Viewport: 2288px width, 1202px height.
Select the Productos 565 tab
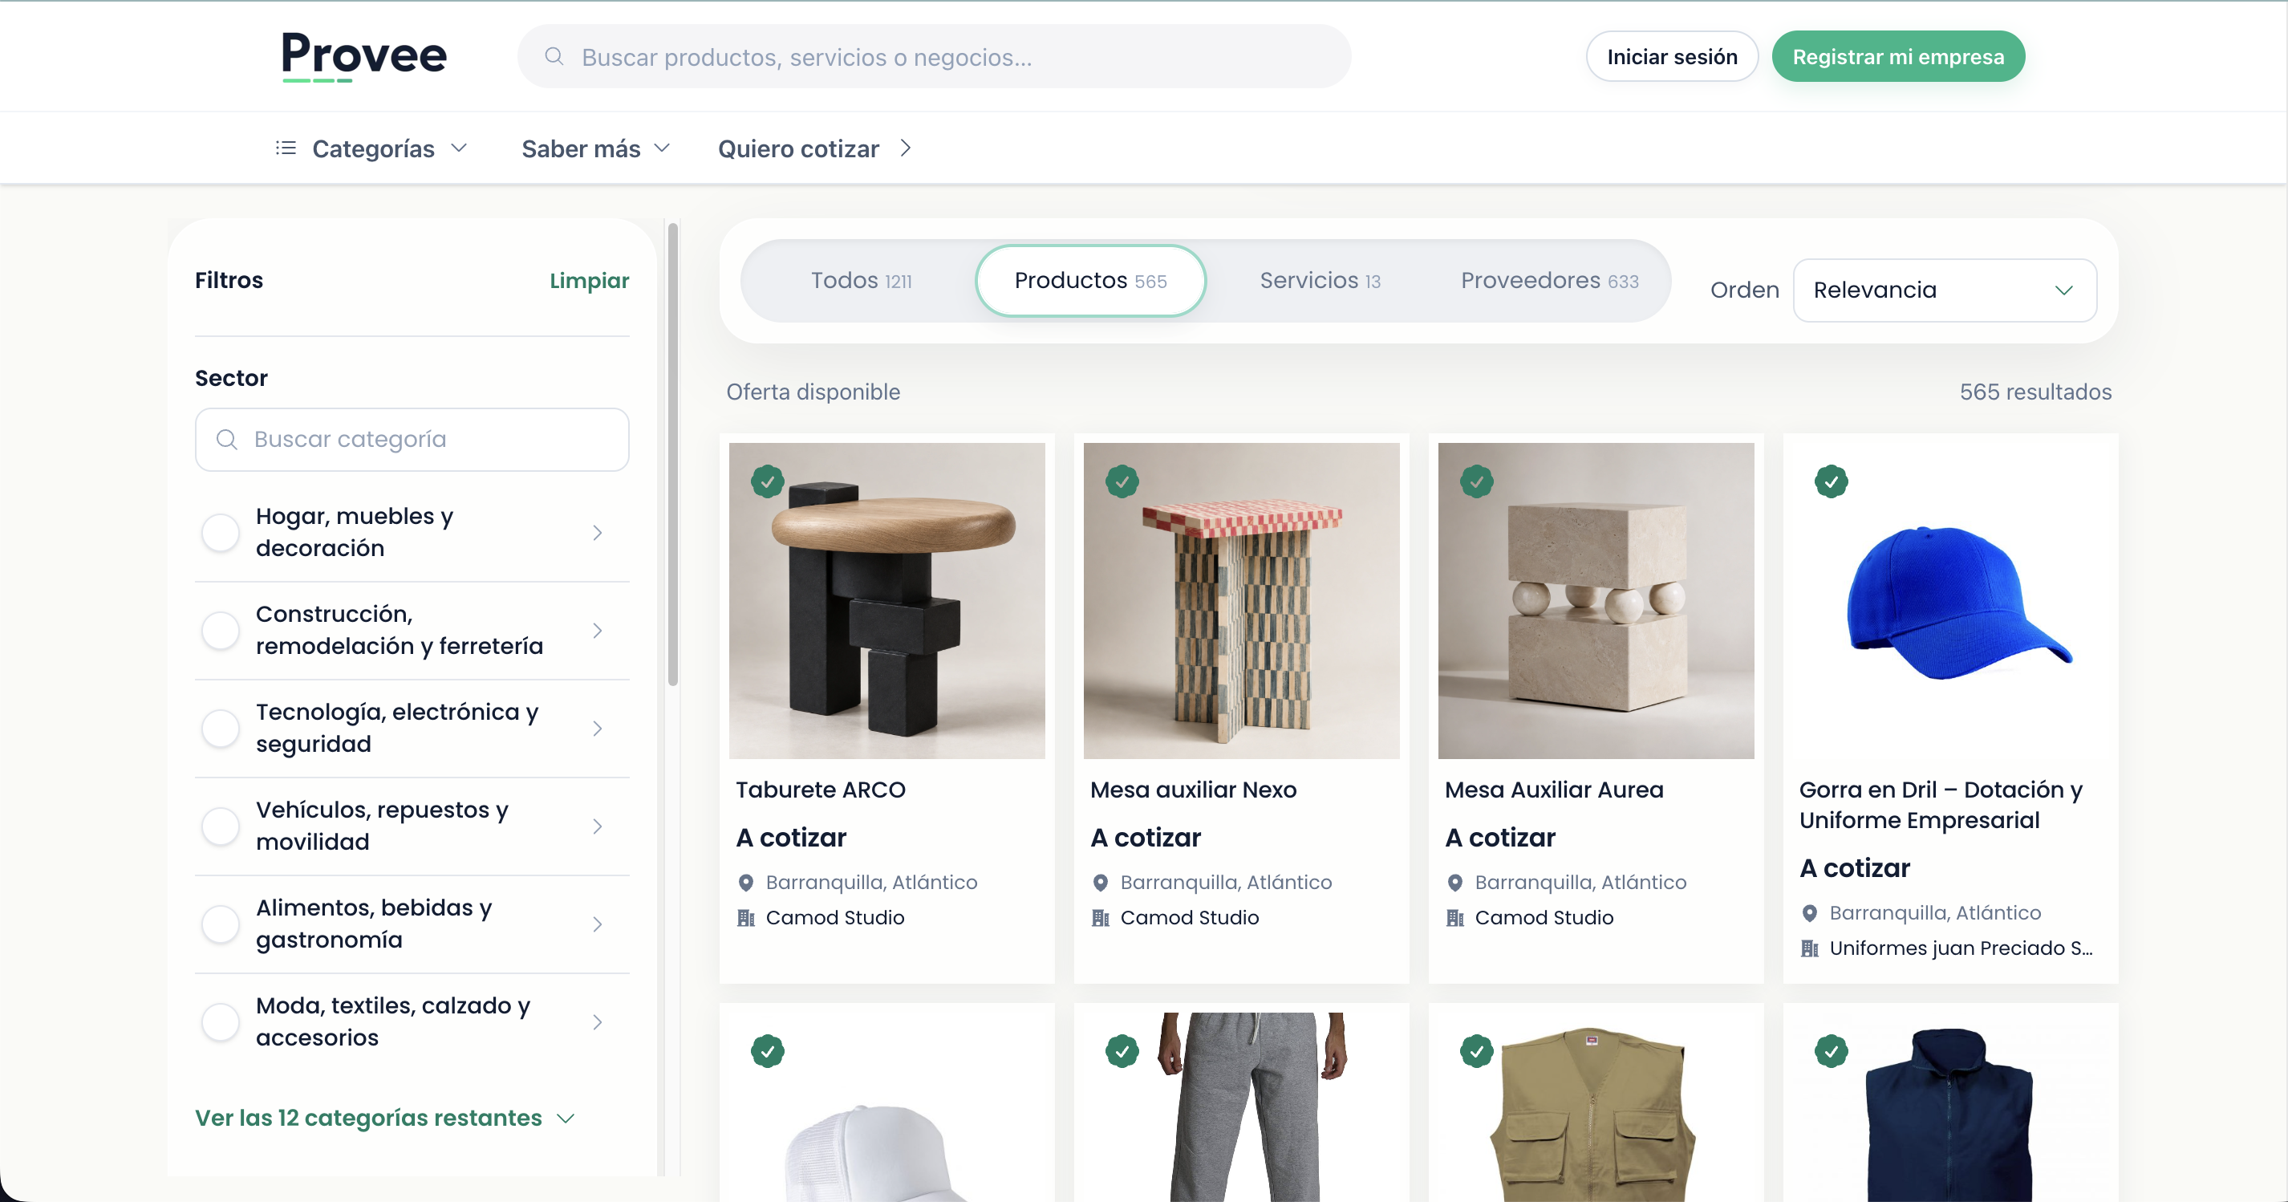[x=1089, y=281]
